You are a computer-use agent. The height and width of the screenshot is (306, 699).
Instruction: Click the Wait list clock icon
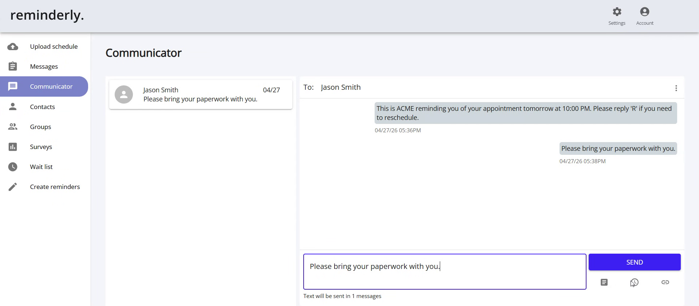click(x=13, y=166)
